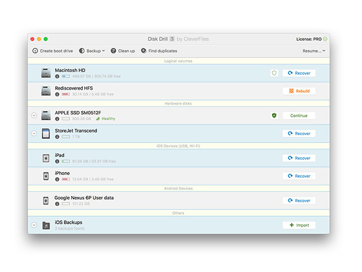Screen dimensions: 362x272
Task: Toggle green protection shield for APPLE SSD
Action: click(x=274, y=116)
